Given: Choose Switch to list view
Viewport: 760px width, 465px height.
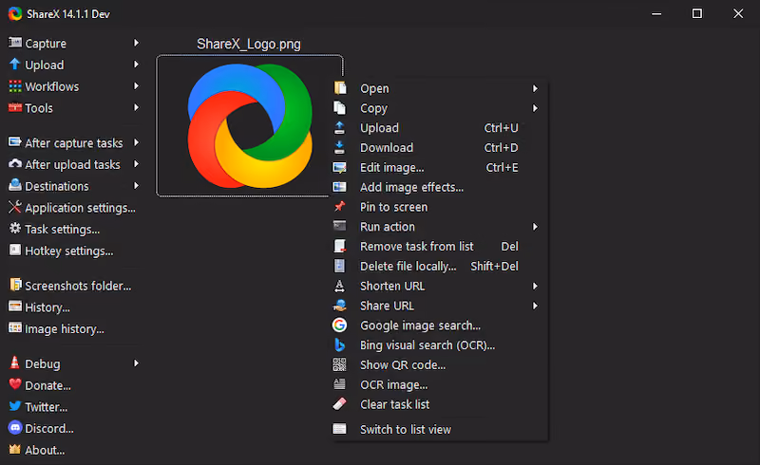Looking at the screenshot, I should [x=439, y=429].
